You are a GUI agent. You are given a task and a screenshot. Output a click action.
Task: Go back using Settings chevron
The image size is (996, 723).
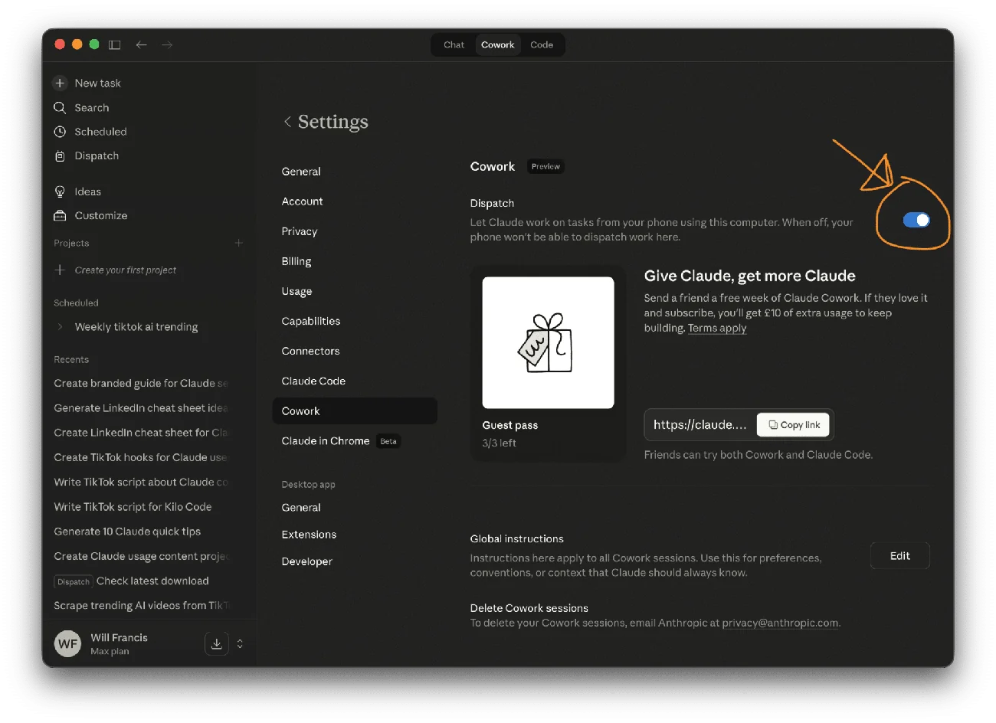pos(287,122)
